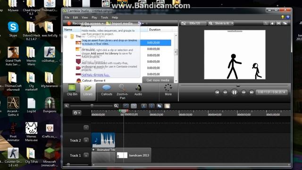Open the Audio tab

[x=138, y=90]
